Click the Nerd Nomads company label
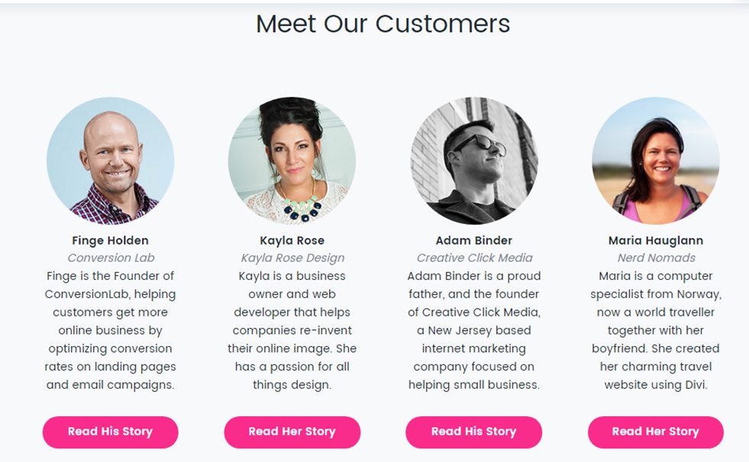749x462 pixels. coord(657,258)
